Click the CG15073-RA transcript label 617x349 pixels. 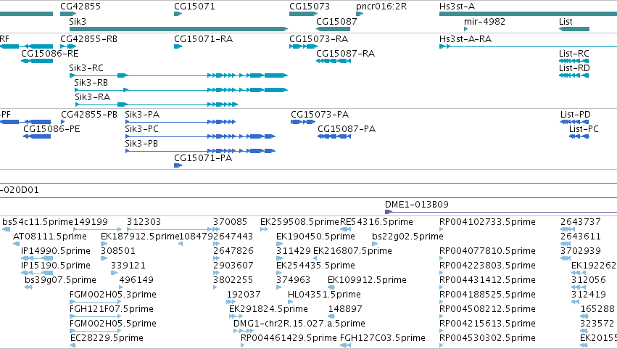(x=319, y=39)
